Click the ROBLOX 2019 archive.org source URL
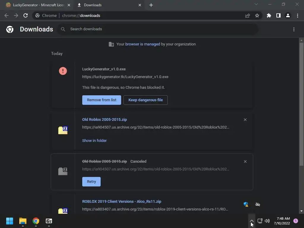 [x=155, y=209]
